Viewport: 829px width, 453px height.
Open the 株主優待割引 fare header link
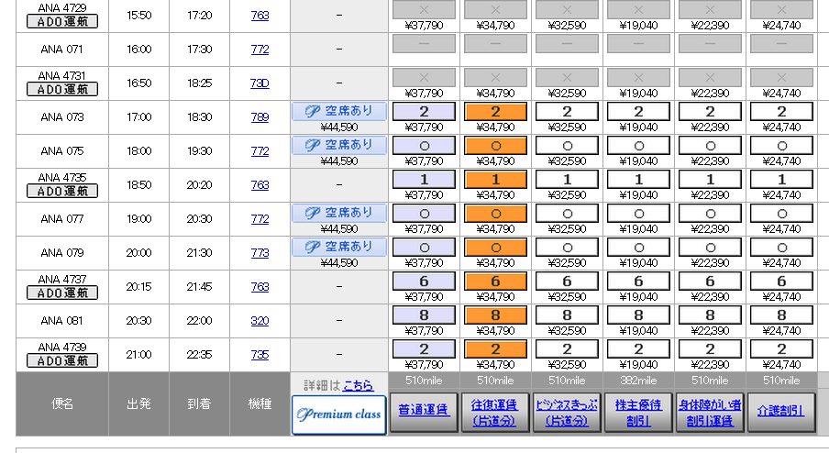638,413
